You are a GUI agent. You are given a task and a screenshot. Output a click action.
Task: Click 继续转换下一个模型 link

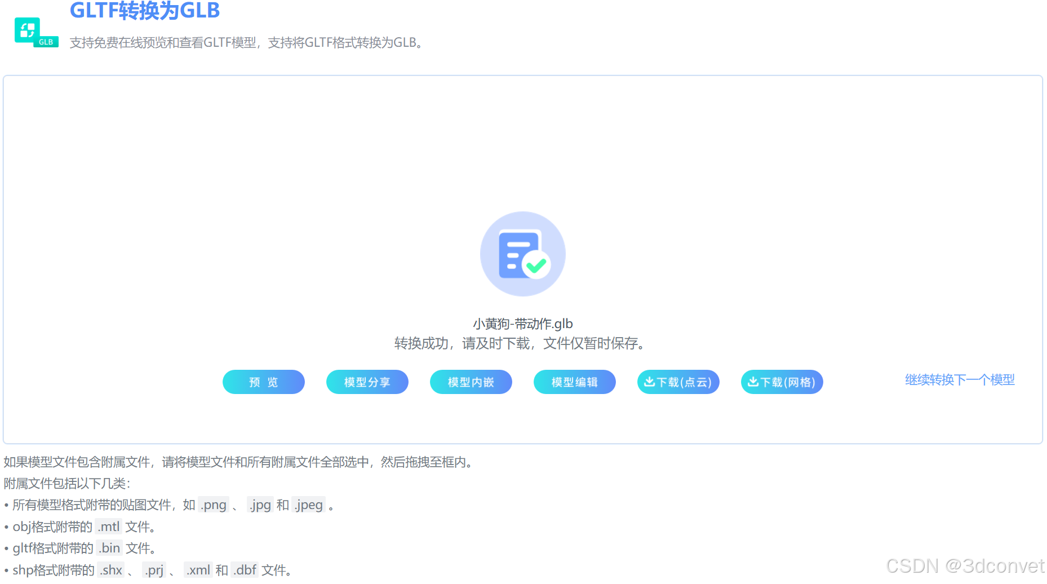(959, 380)
